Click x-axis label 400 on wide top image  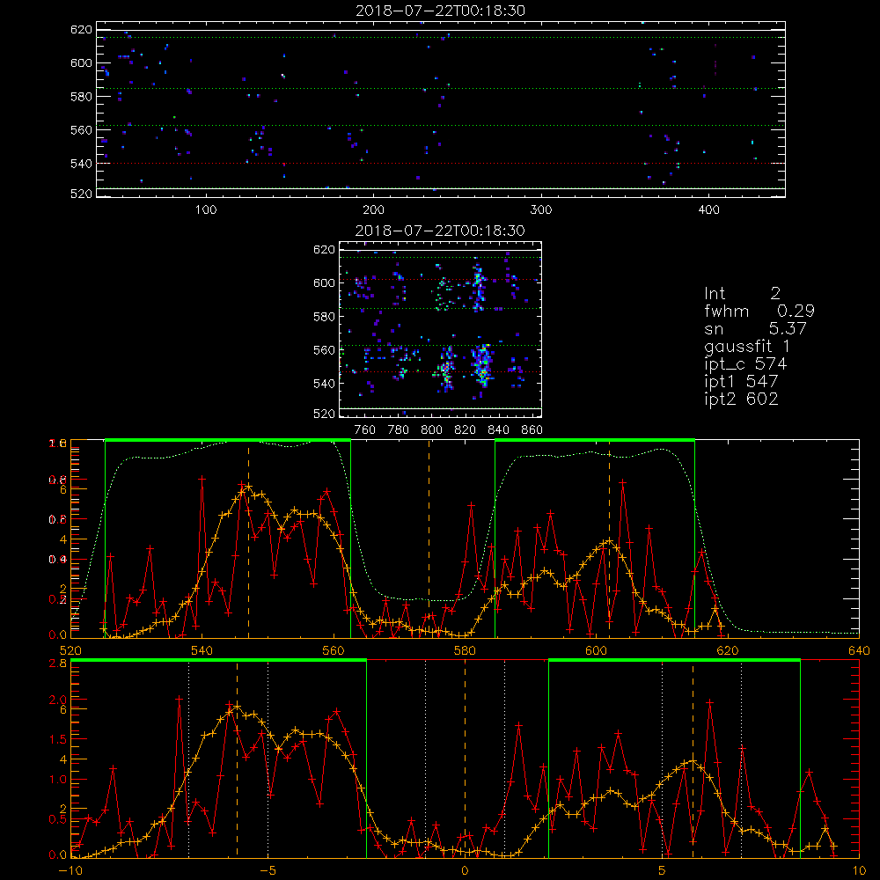coord(708,210)
